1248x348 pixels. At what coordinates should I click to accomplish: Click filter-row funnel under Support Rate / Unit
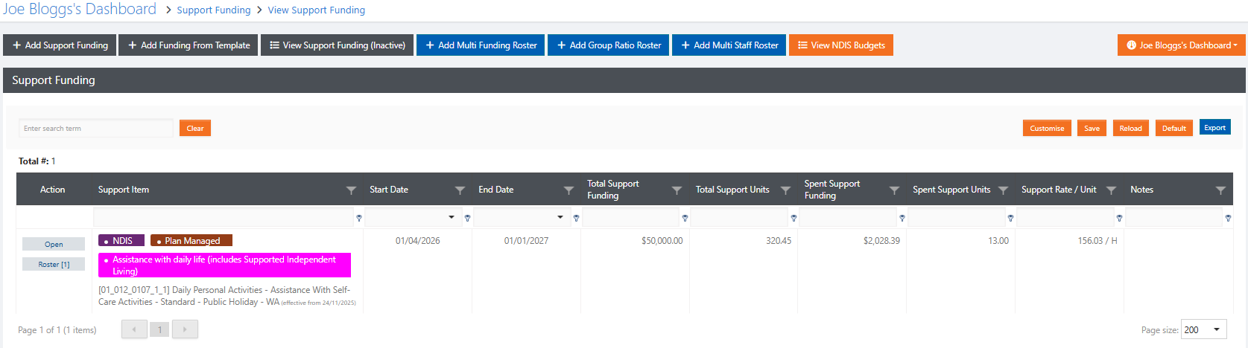1119,218
